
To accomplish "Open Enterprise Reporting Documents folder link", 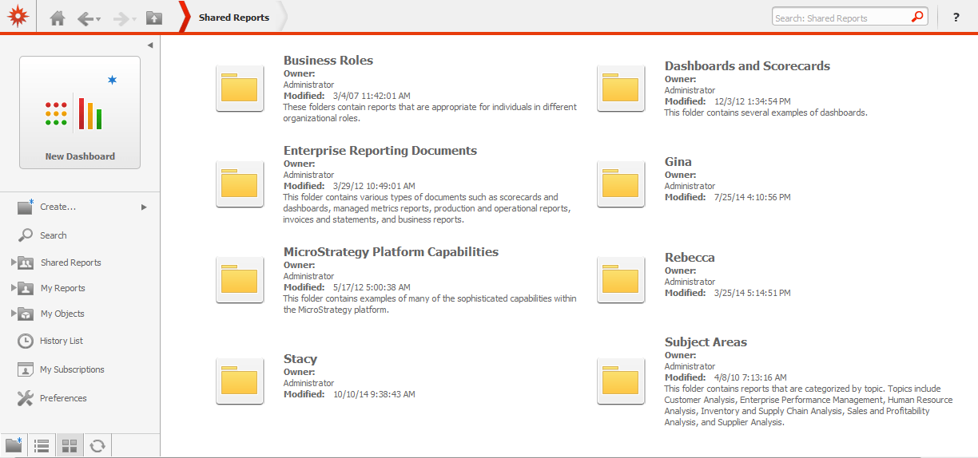I will (380, 150).
